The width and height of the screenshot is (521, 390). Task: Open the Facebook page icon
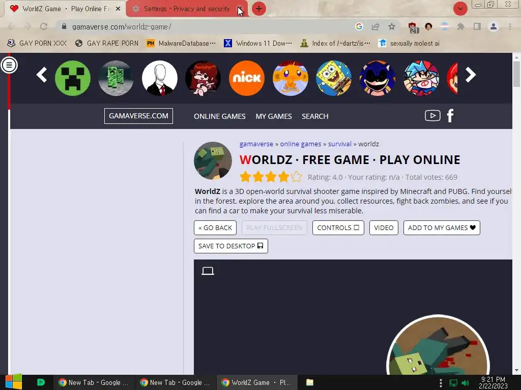click(450, 116)
